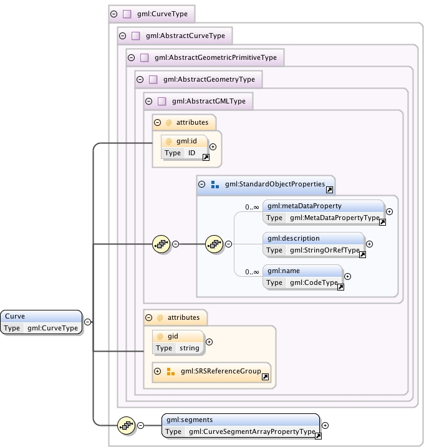Click the gml:StandardObjectProperties label
Viewport: 424px width, 447px height.
pyautogui.click(x=275, y=184)
